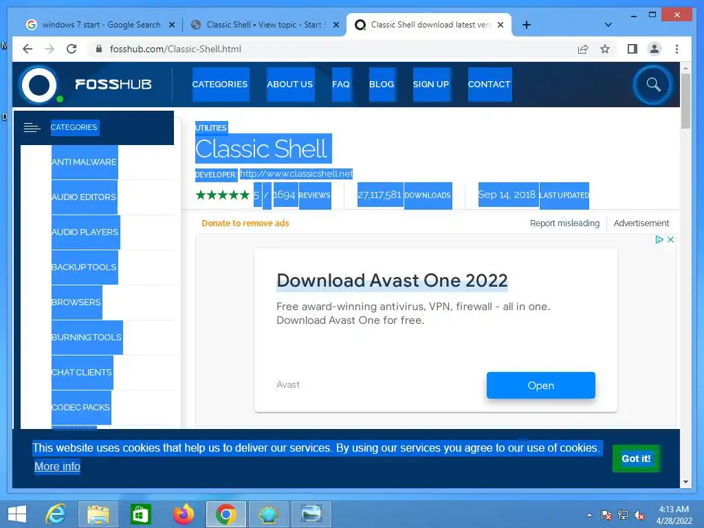The width and height of the screenshot is (704, 528).
Task: Select AUDIO PLAYERS category
Action: (x=85, y=232)
